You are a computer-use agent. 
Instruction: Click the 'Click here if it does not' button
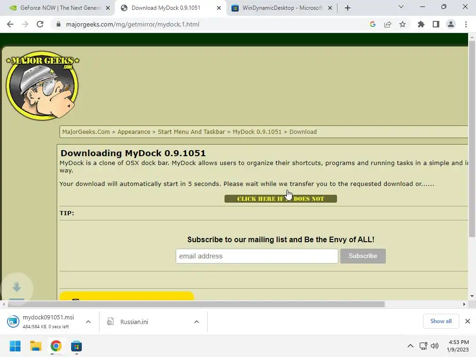pyautogui.click(x=280, y=199)
